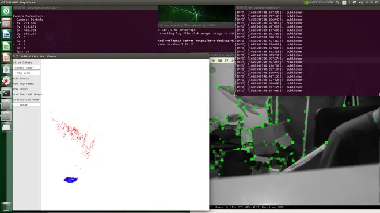Toggle the Show Inertial Graph option
The width and height of the screenshot is (380, 213).
(27, 94)
